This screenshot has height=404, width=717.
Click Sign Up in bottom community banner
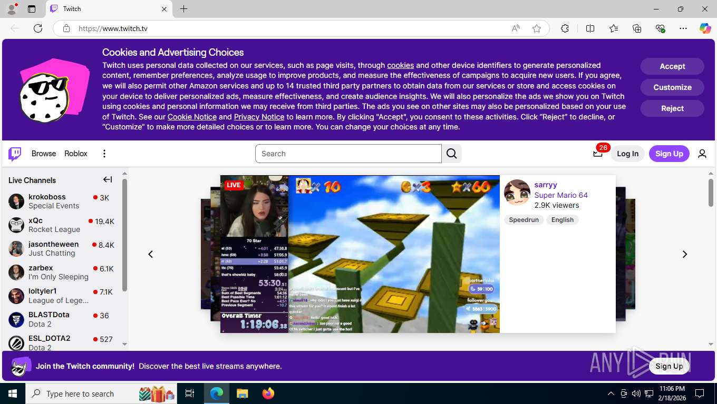tap(669, 366)
